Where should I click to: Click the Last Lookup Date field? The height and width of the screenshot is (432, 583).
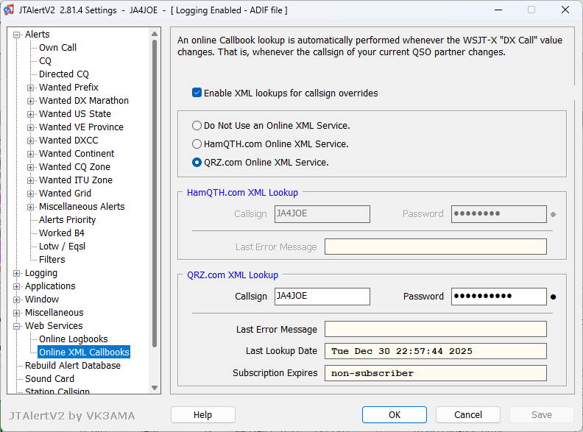point(436,351)
